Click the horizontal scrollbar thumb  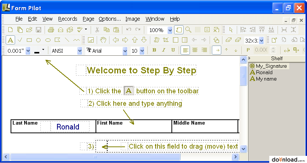pos(95,157)
